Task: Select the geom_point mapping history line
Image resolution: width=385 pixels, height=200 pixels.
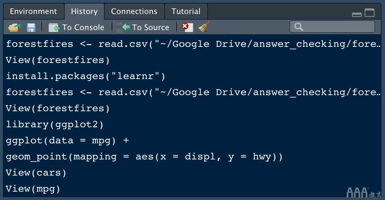Action: pos(144,157)
